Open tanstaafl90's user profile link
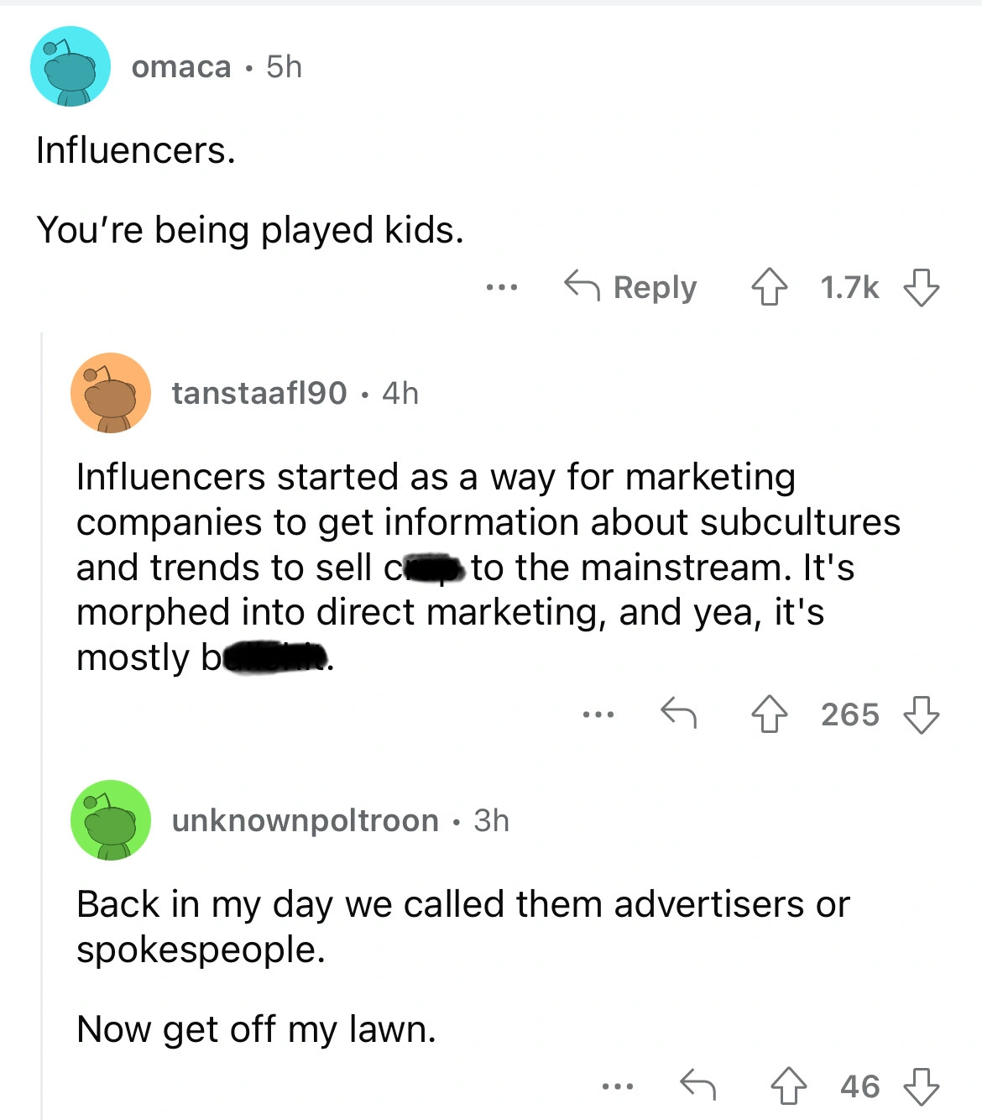982x1120 pixels. pyautogui.click(x=259, y=393)
